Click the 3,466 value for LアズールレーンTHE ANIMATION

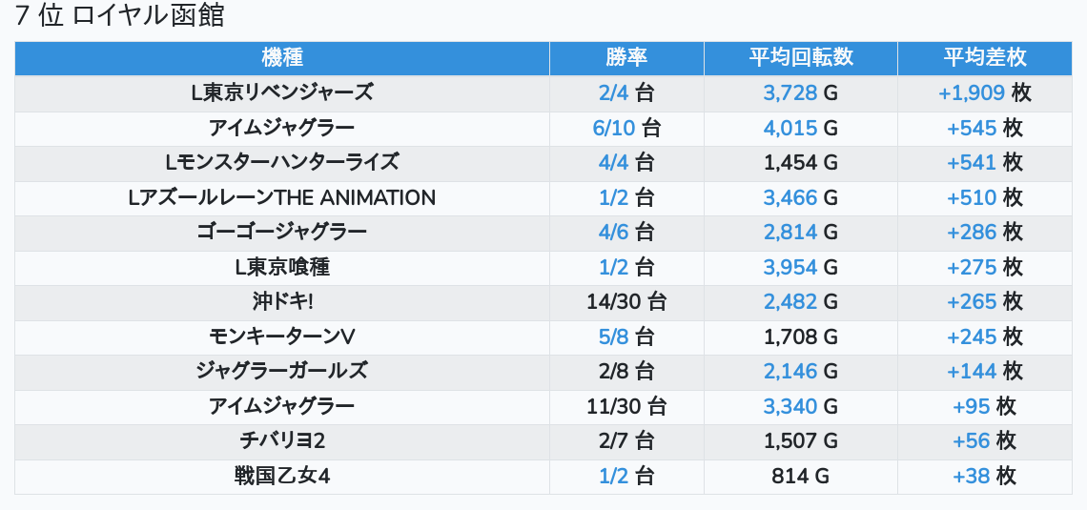pyautogui.click(x=790, y=198)
